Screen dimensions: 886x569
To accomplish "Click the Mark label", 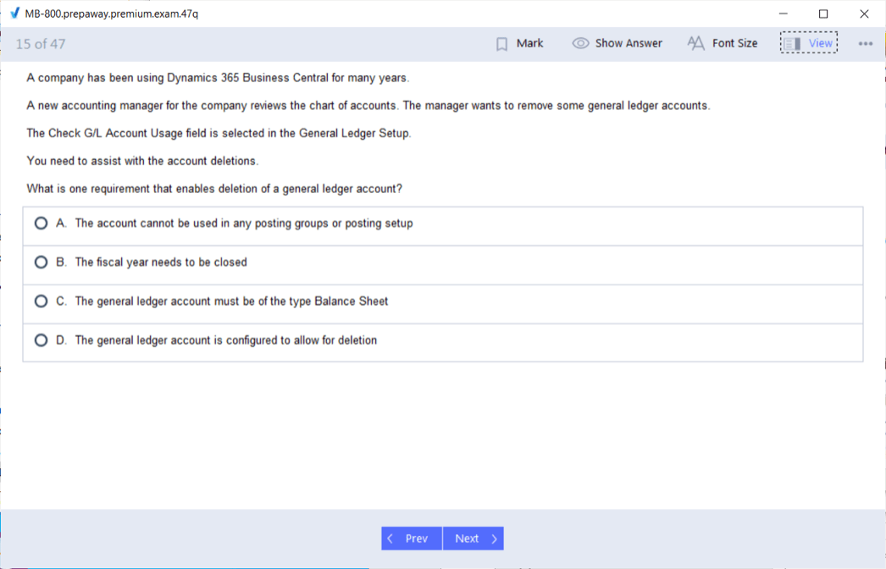I will 529,43.
